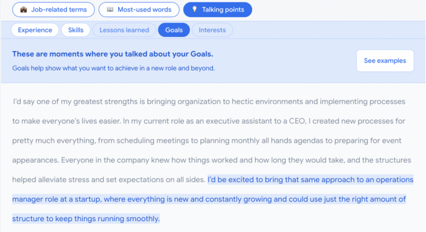
Task: Click the transcript line about scheduling meetings
Action: (x=207, y=141)
